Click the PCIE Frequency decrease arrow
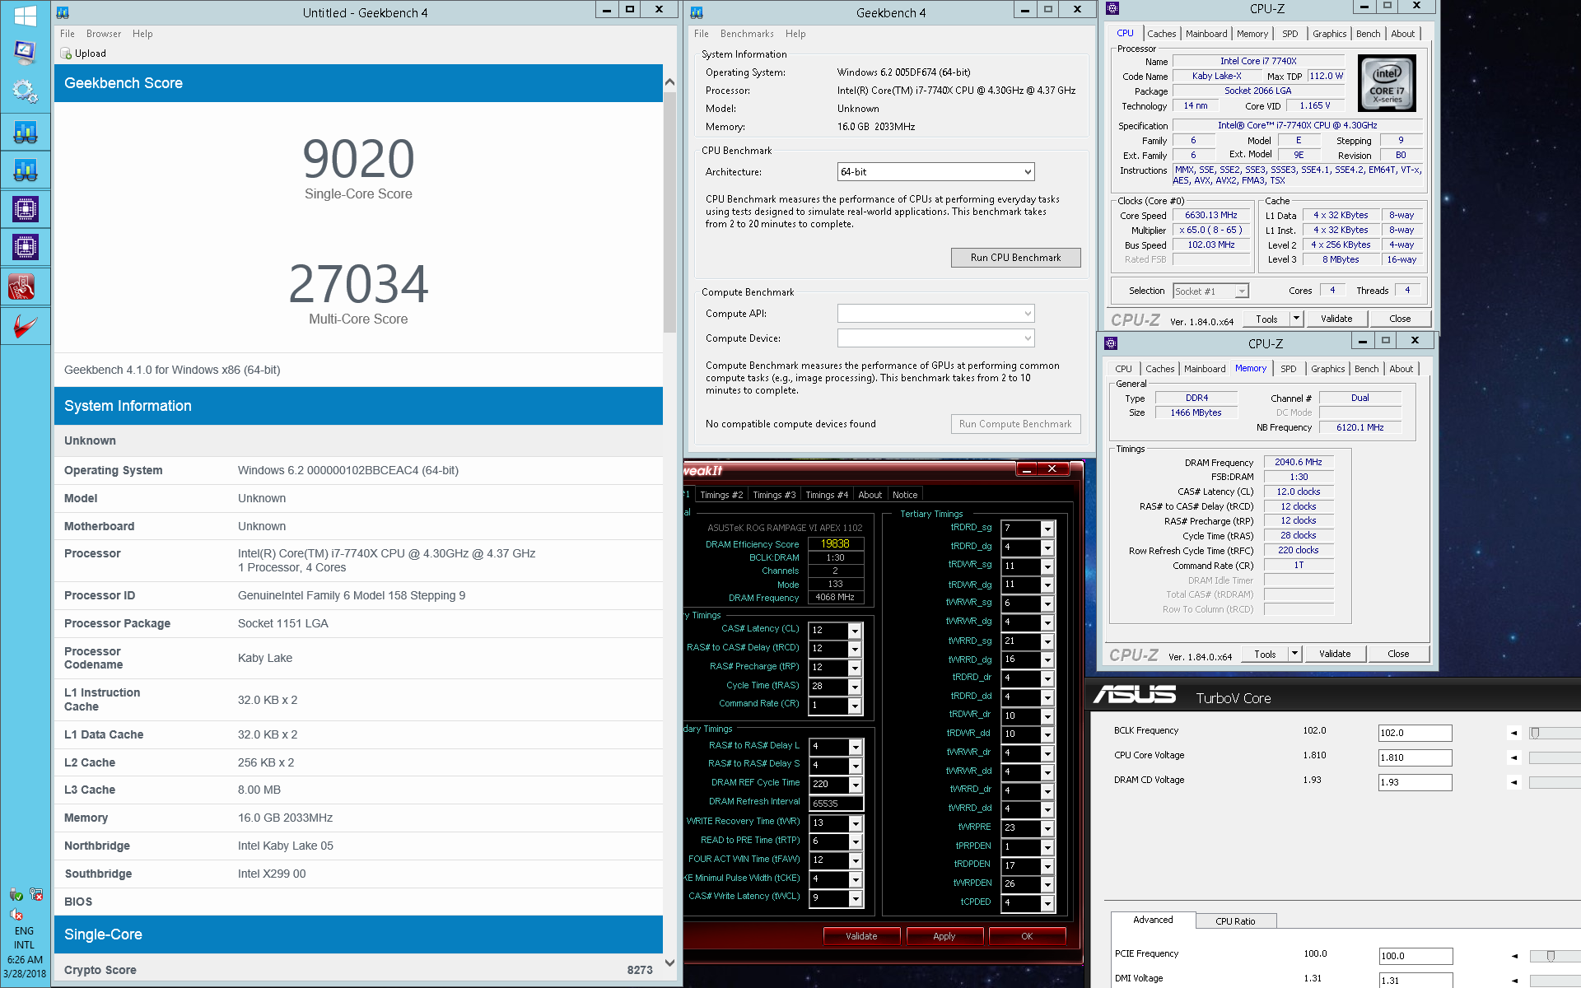The image size is (1581, 988). pyautogui.click(x=1513, y=956)
